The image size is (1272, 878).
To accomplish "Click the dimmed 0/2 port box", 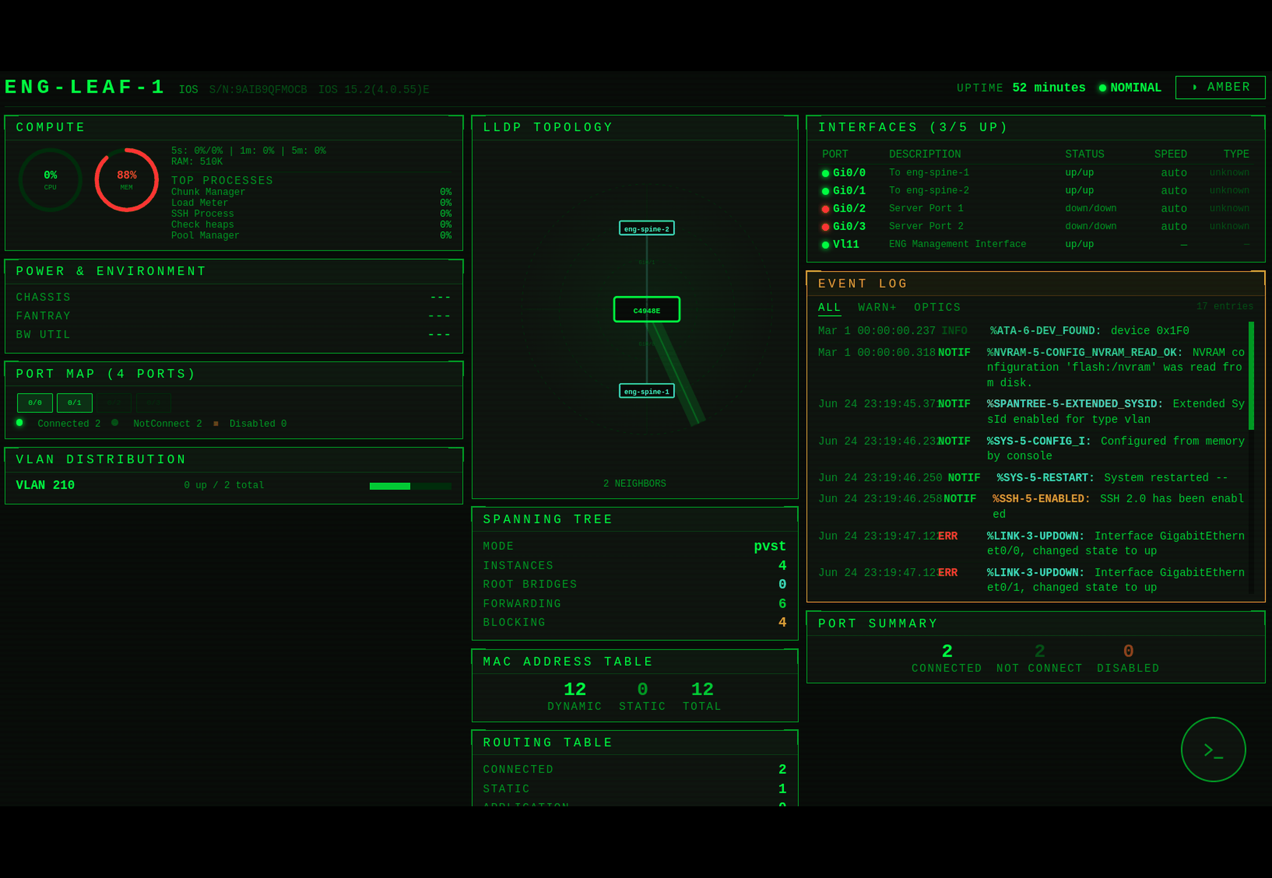I will [x=114, y=403].
